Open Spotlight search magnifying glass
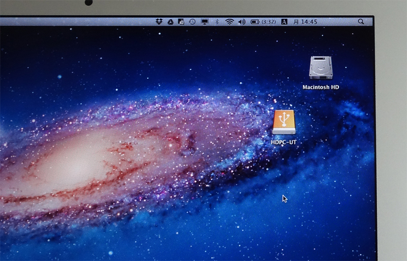This screenshot has height=261, width=407. (361, 22)
